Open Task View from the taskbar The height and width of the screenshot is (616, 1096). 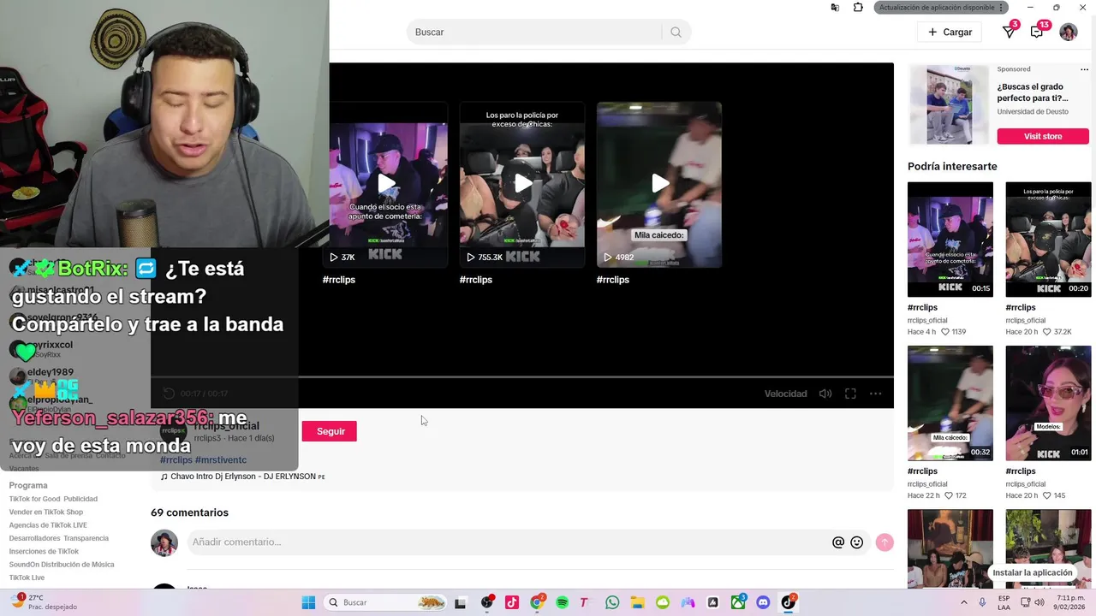[x=460, y=602]
